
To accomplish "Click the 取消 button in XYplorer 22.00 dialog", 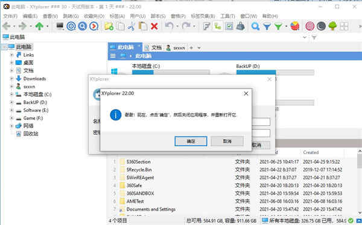I will [227, 141].
